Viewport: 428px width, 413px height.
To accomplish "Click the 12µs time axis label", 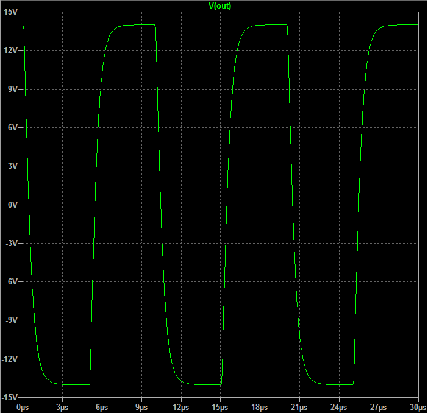I will pyautogui.click(x=180, y=408).
